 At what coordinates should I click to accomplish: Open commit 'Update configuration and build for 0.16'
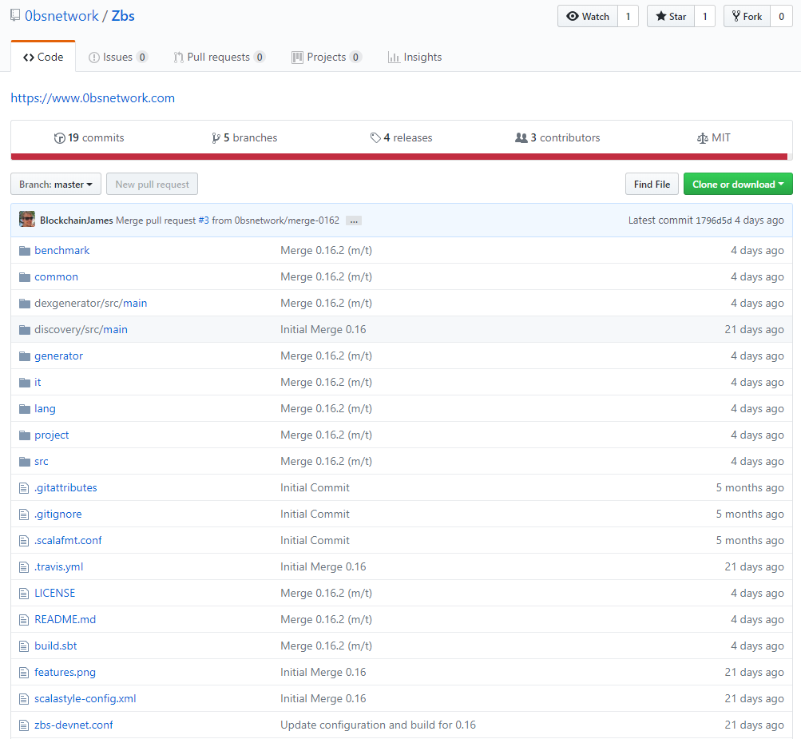[x=378, y=725]
